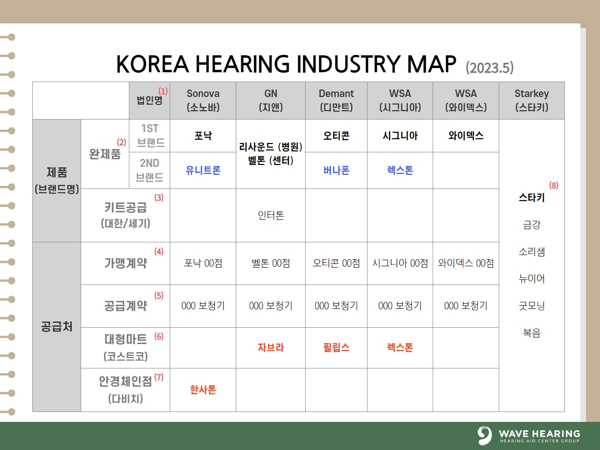Image resolution: width=600 pixels, height=450 pixels.
Task: Click the KOREA HEARING INDUSTRY MAP title
Action: click(286, 64)
